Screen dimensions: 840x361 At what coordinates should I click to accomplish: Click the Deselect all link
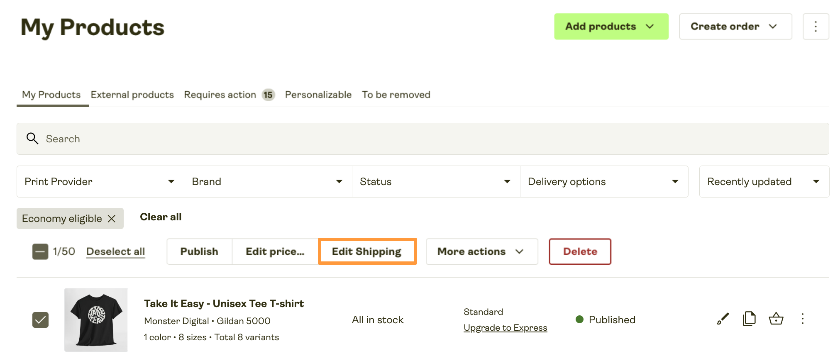115,251
